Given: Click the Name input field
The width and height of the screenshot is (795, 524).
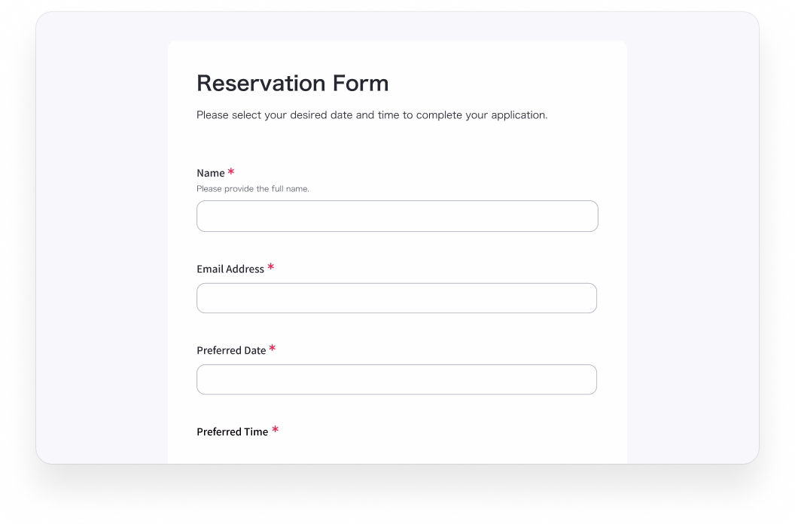Looking at the screenshot, I should 397,216.
